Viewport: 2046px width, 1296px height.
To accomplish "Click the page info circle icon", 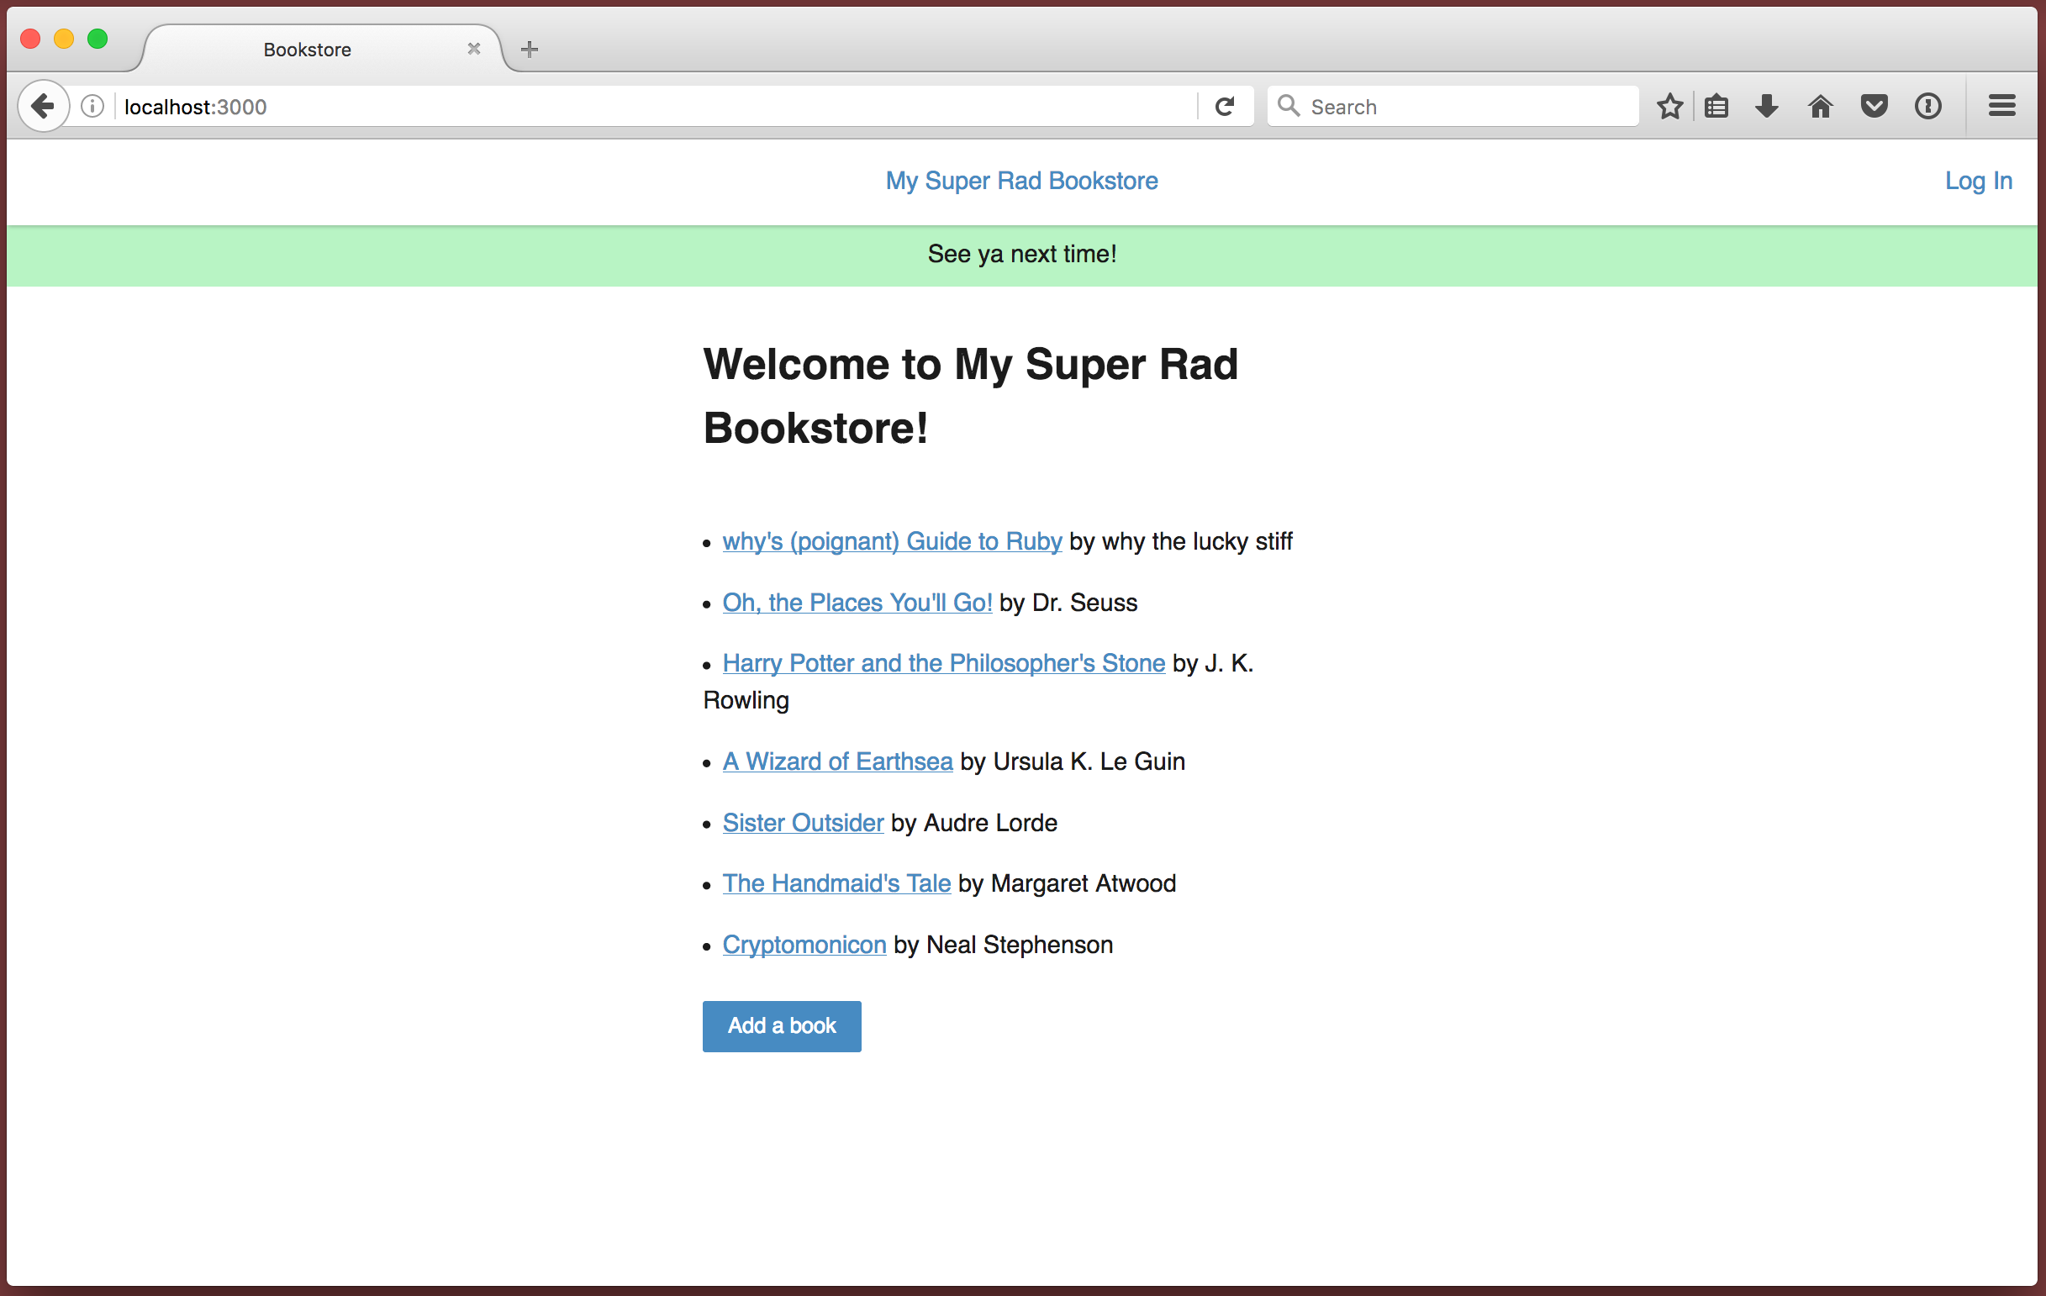I will [92, 106].
